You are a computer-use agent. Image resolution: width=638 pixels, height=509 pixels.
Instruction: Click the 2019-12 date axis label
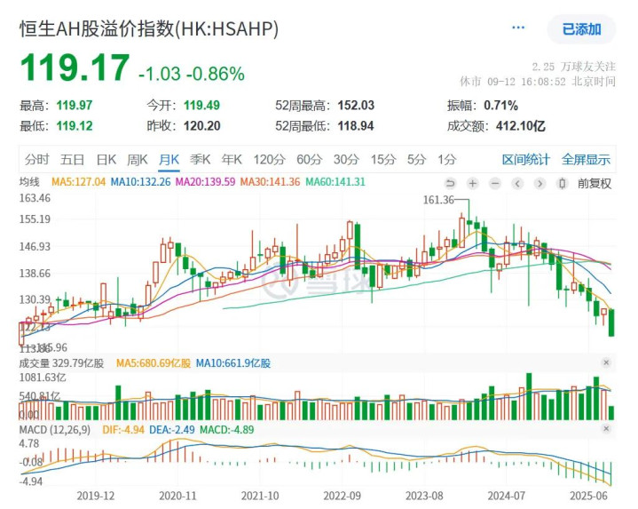coord(96,496)
